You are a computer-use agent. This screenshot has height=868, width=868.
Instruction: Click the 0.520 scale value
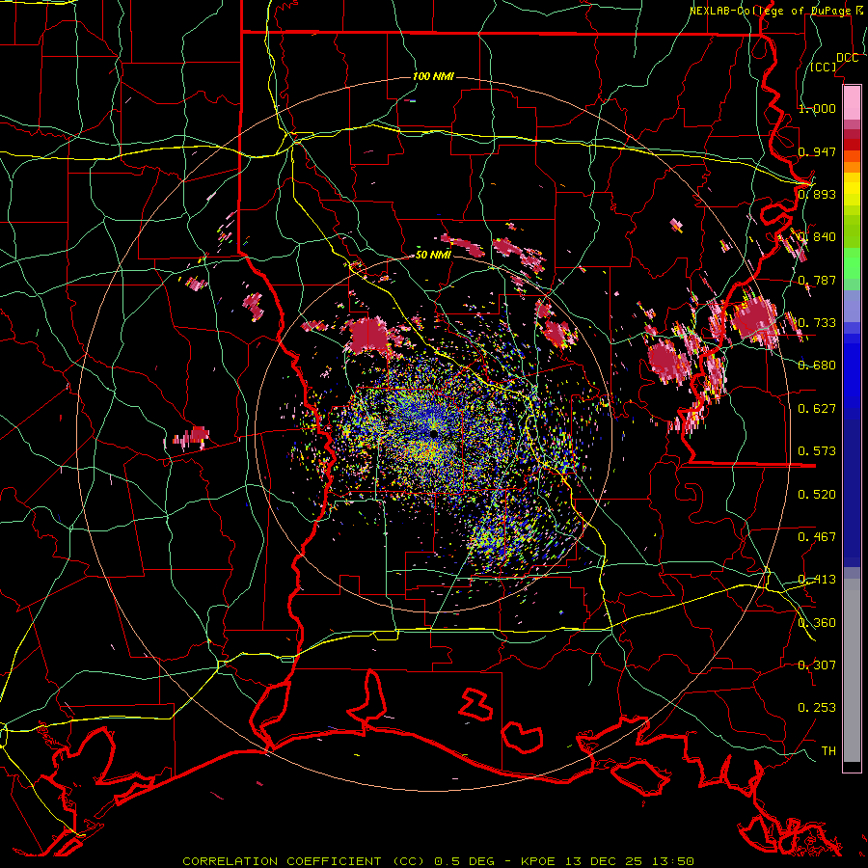(817, 495)
